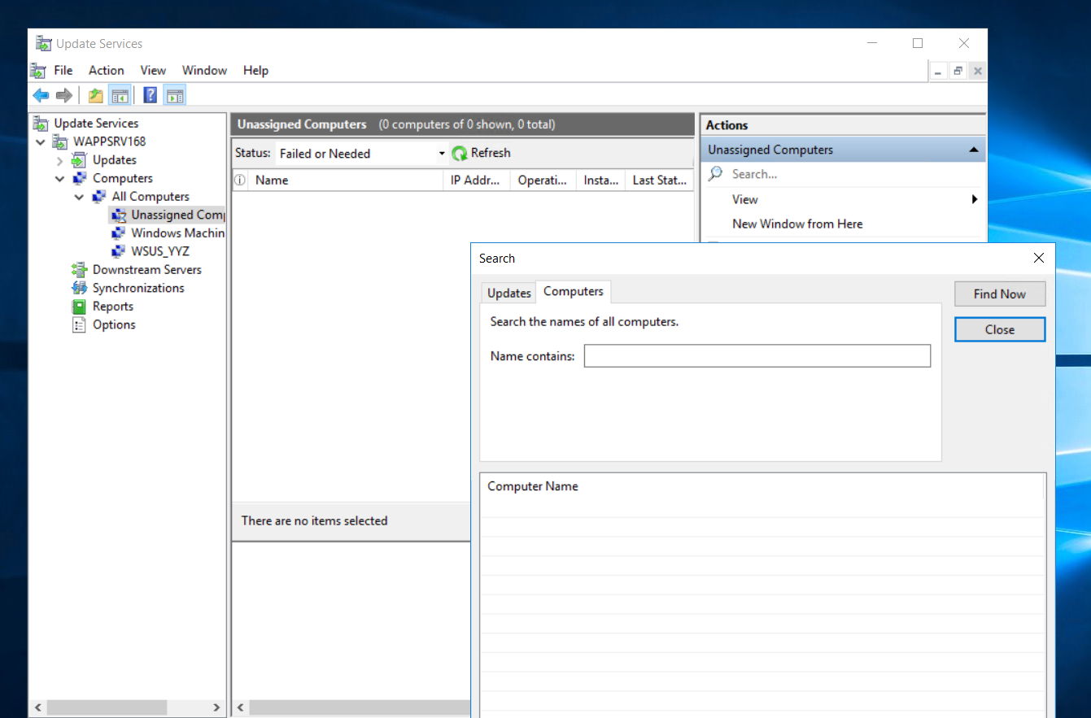Collapse the All Computers tree node

point(79,197)
